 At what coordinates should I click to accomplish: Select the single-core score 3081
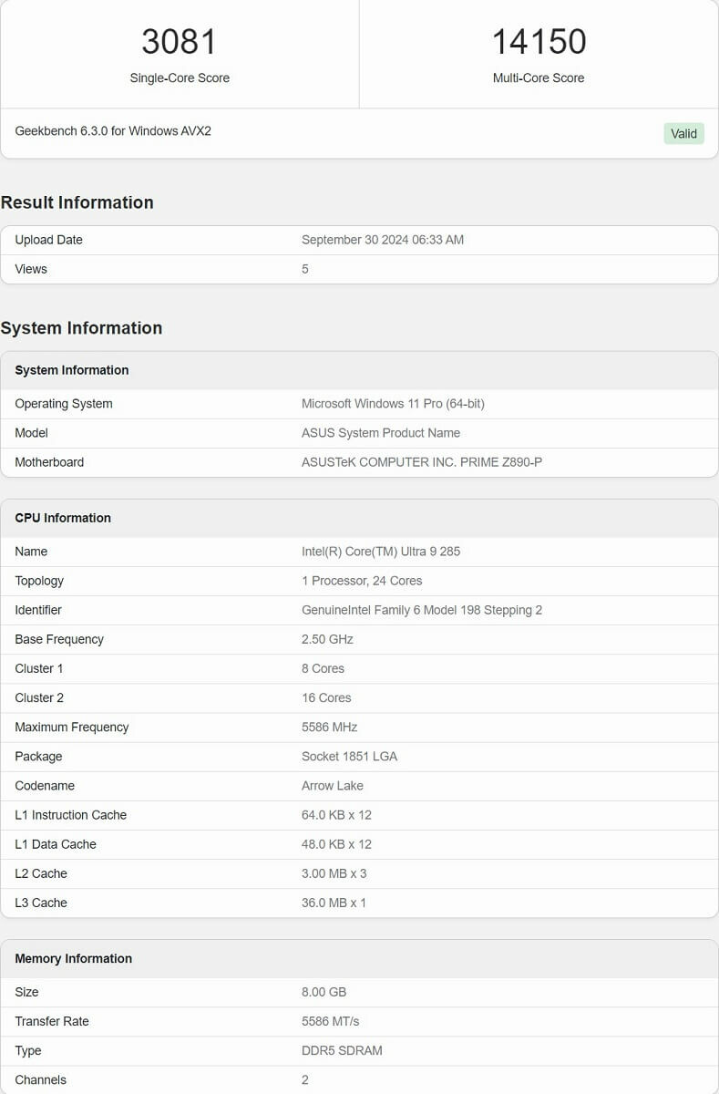[180, 42]
